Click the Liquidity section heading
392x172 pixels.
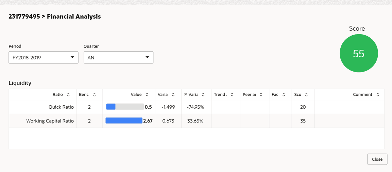click(x=20, y=83)
